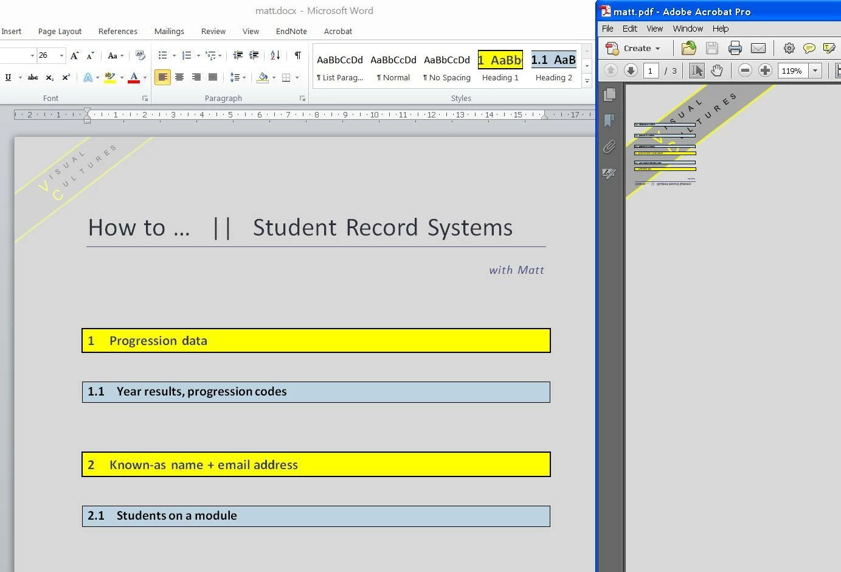Open the Page Thumbnails panel in Acrobat
Viewport: 841px width, 572px height.
[x=609, y=94]
